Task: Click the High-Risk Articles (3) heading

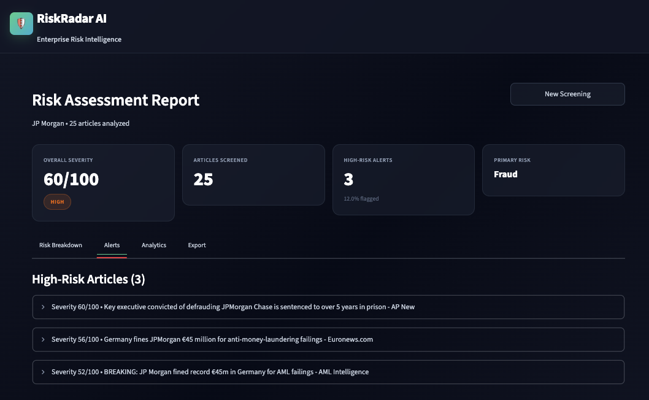Action: (88, 280)
